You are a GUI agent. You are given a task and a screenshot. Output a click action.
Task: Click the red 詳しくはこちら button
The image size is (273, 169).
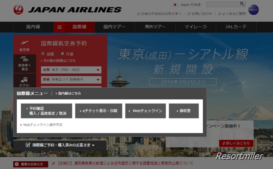(236, 143)
